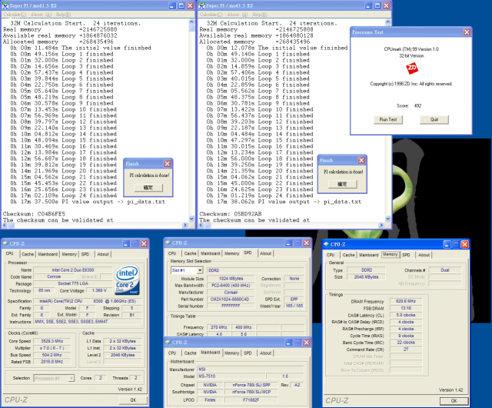The height and width of the screenshot is (408, 492).
Task: Click Quit in Processor Test
Action: click(434, 119)
